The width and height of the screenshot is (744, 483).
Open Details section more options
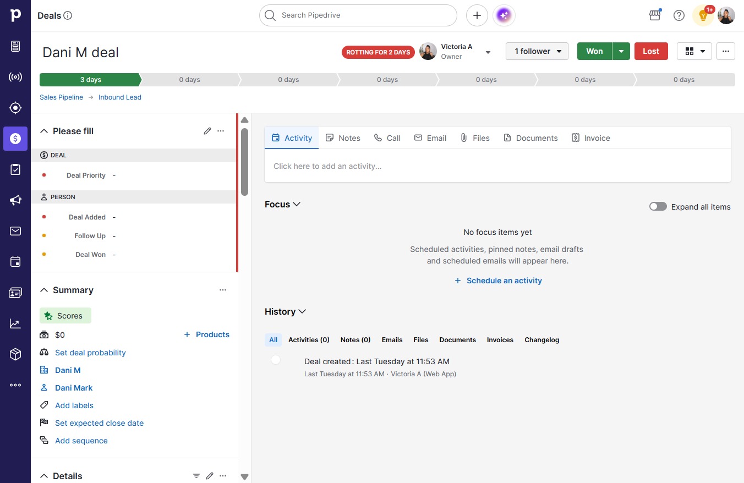point(223,476)
